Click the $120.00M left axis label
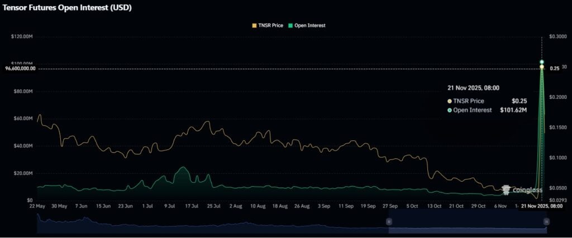 (x=22, y=37)
